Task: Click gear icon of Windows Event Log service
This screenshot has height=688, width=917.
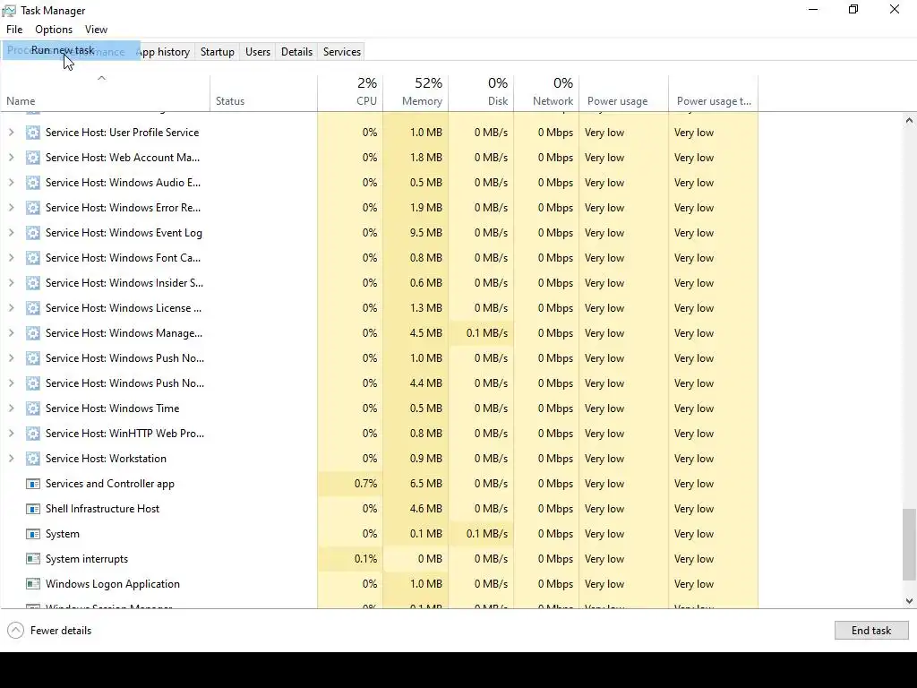Action: pyautogui.click(x=33, y=233)
